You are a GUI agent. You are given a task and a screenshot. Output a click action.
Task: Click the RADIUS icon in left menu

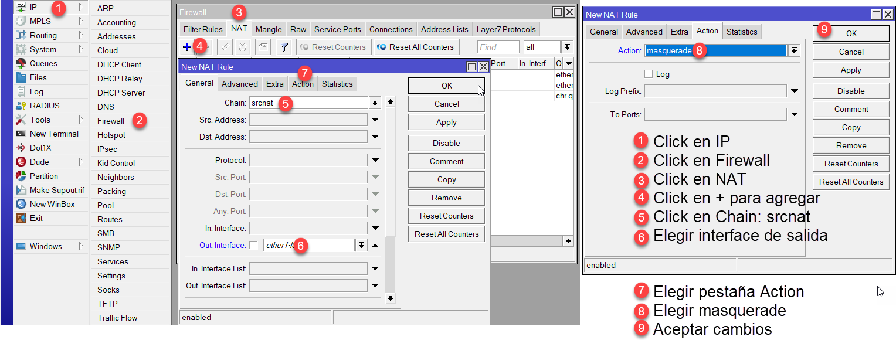(x=21, y=106)
